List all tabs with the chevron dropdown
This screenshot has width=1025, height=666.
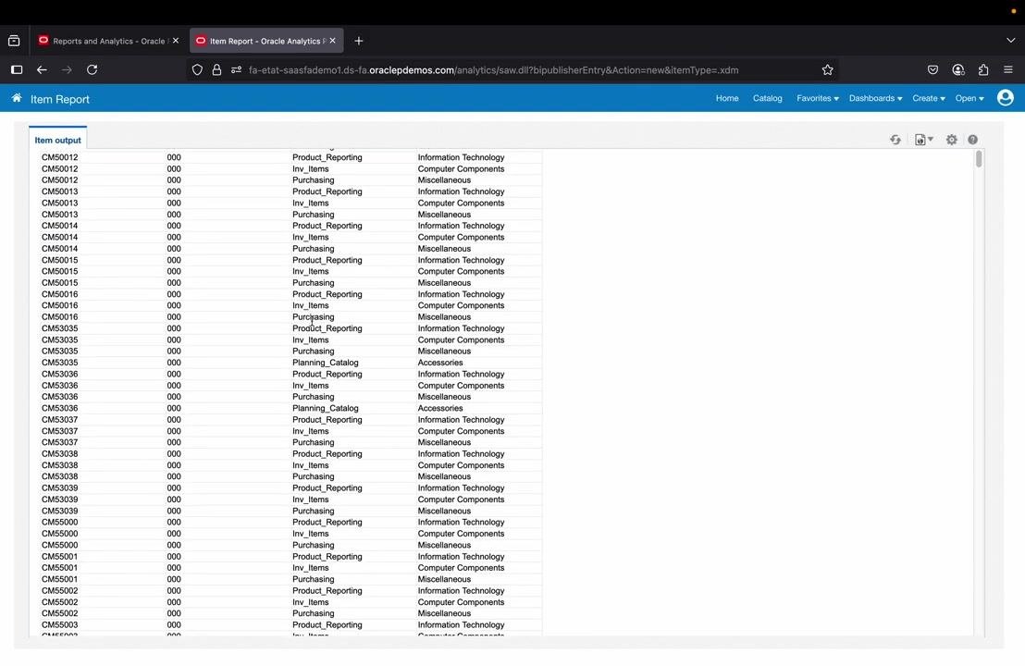click(x=1010, y=41)
